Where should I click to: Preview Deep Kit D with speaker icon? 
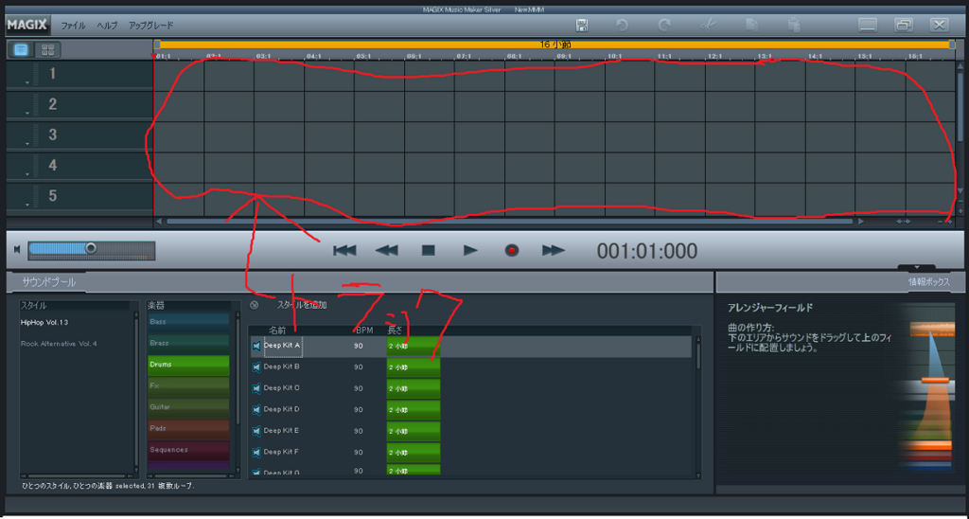[255, 409]
